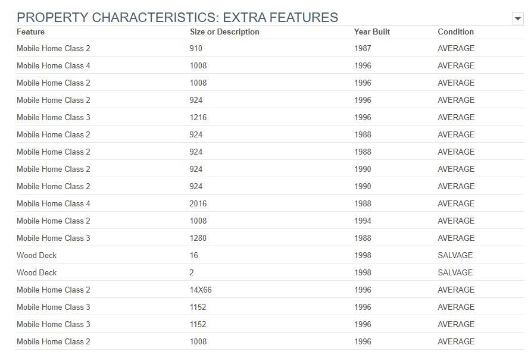The height and width of the screenshot is (361, 528).
Task: Select the Property Characteristics: Extra Features heading
Action: pos(177,17)
